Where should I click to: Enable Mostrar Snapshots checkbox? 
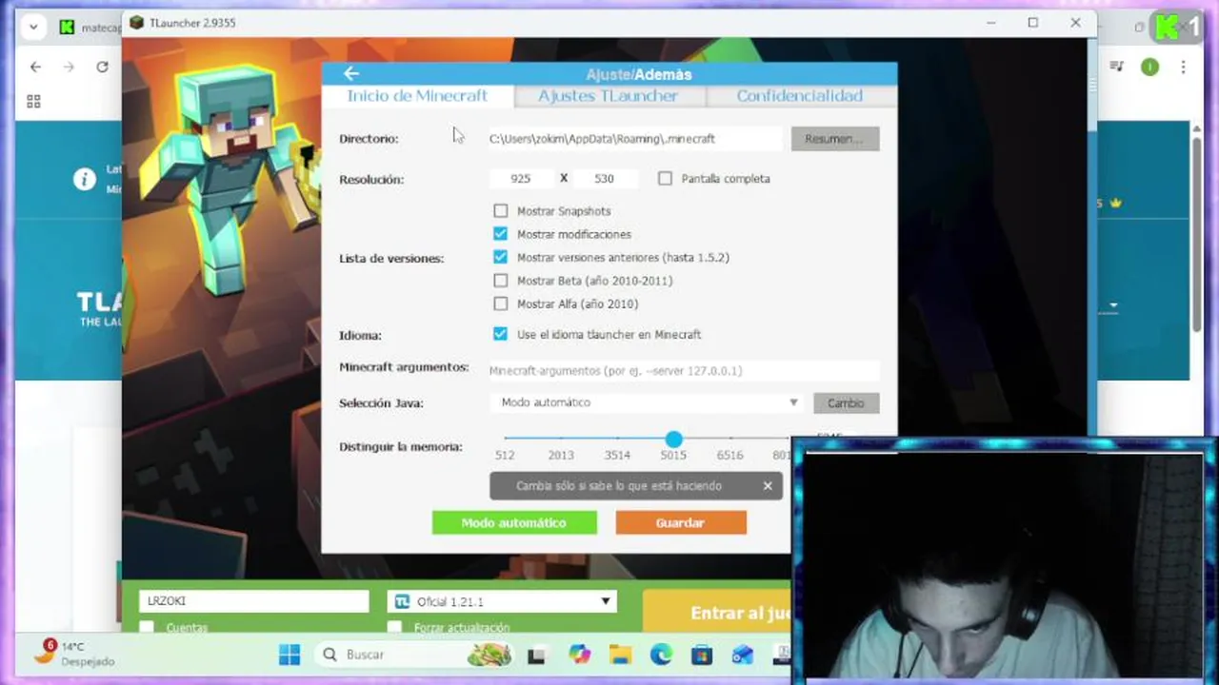pos(501,211)
